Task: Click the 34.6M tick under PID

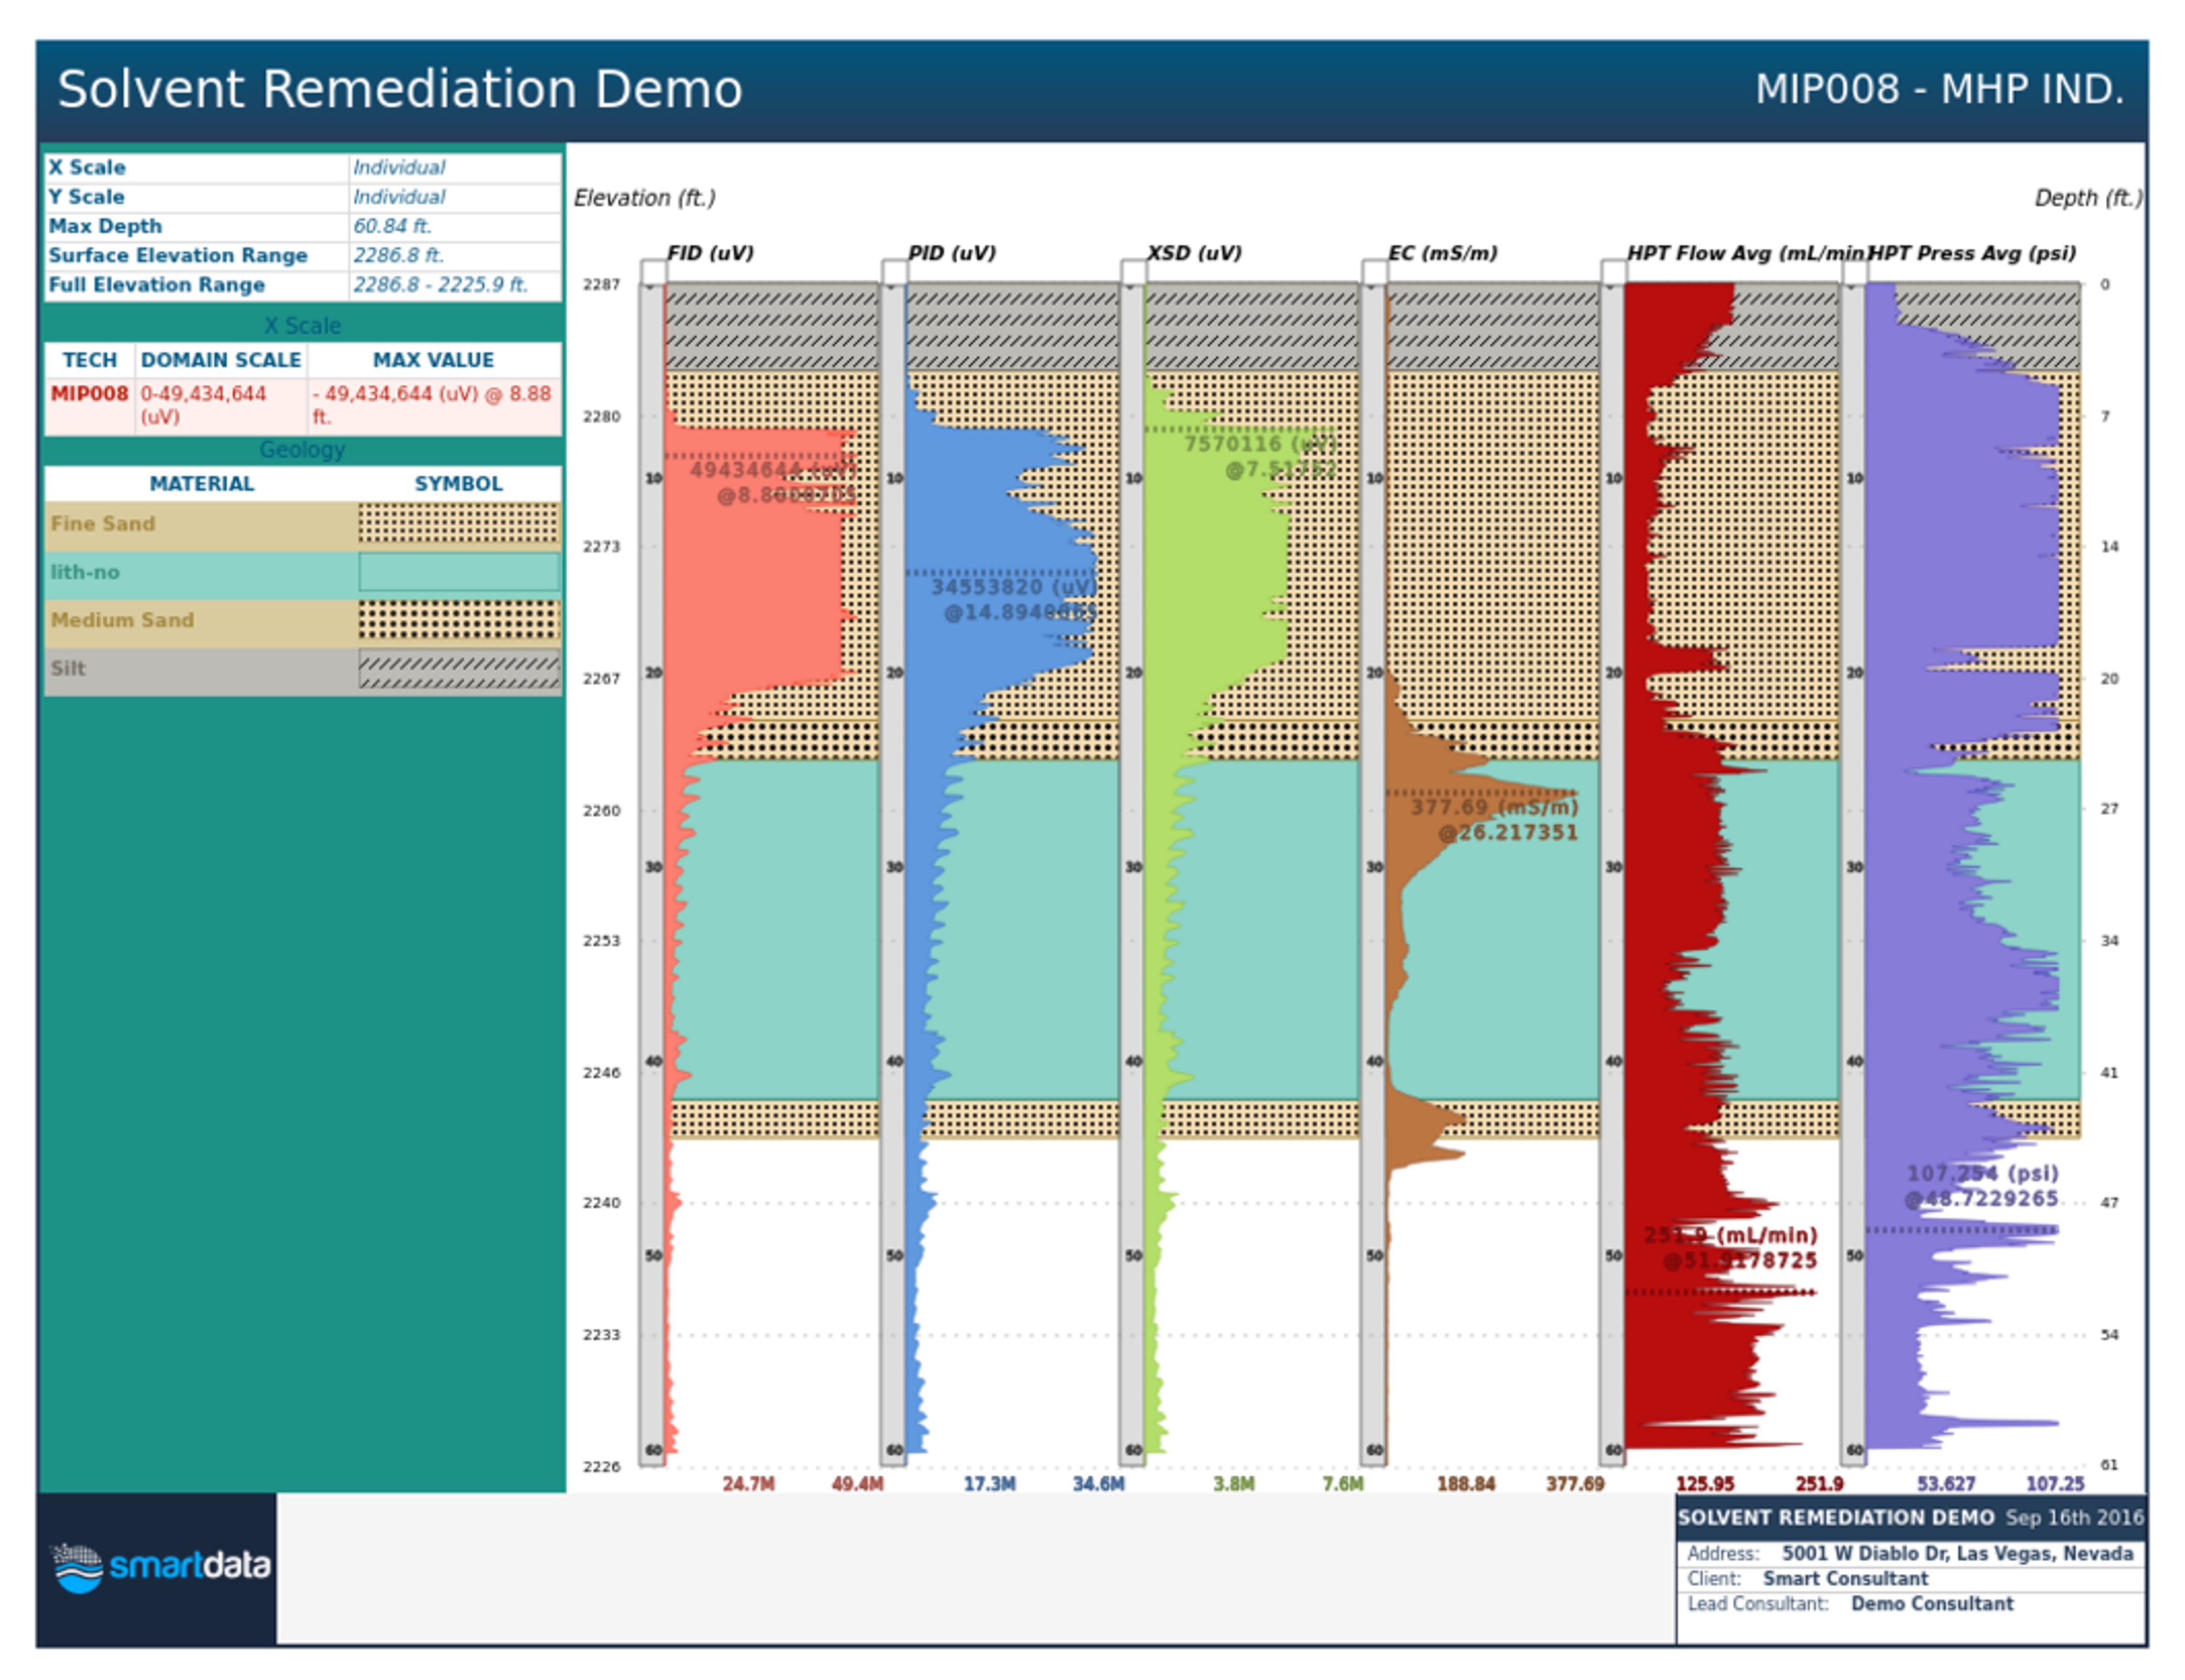Action: coord(1098,1484)
